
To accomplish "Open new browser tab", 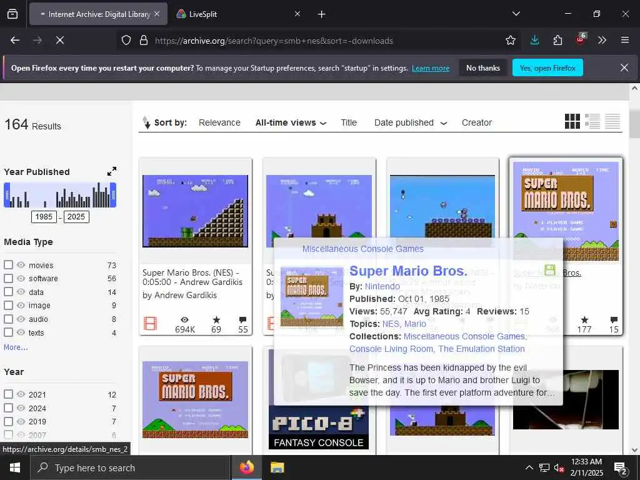I will 322,14.
